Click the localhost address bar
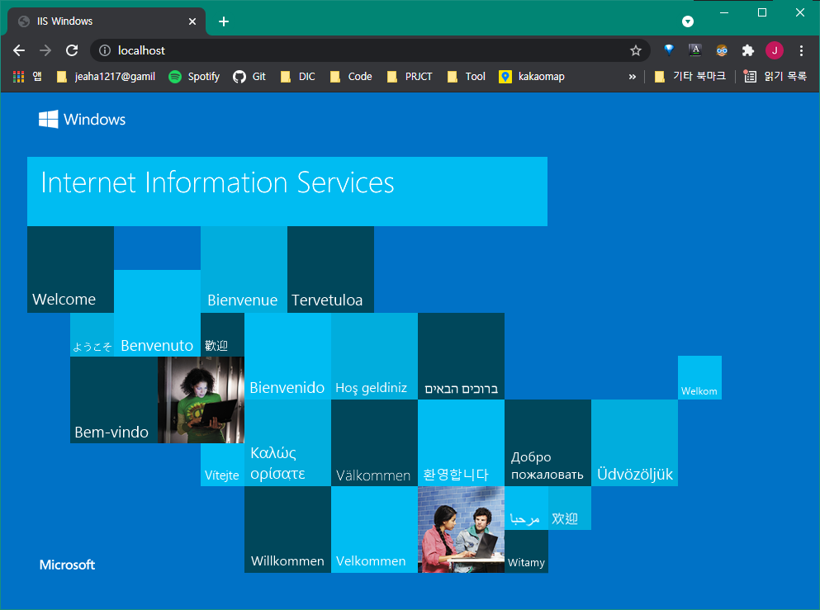This screenshot has height=610, width=820. [370, 50]
